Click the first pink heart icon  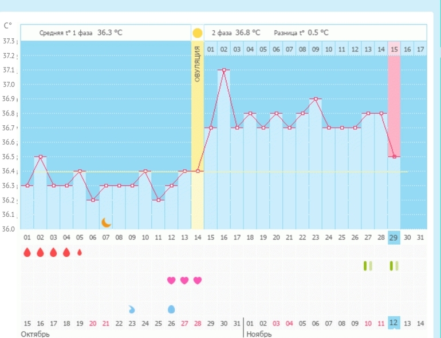(x=171, y=280)
